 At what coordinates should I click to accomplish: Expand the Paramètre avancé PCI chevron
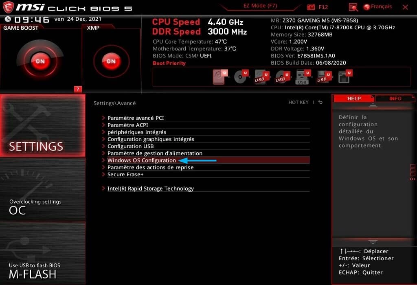click(103, 118)
